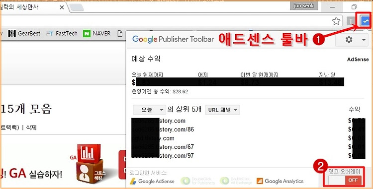Open the 오늘 period dropdown

click(149, 110)
